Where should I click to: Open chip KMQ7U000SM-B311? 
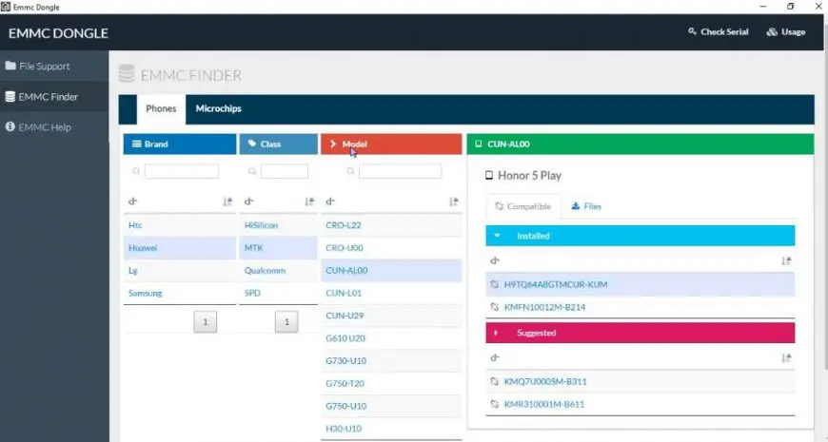(545, 382)
